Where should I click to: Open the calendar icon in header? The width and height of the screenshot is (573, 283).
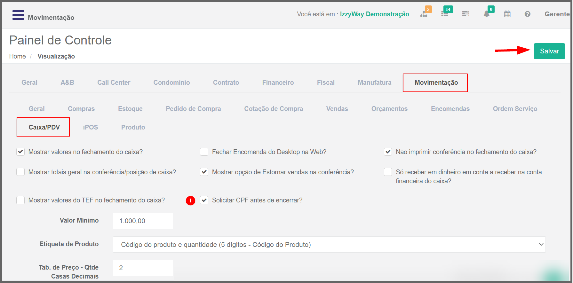tap(507, 14)
